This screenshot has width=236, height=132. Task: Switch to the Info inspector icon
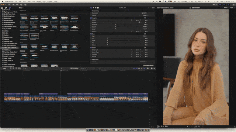click(x=98, y=8)
